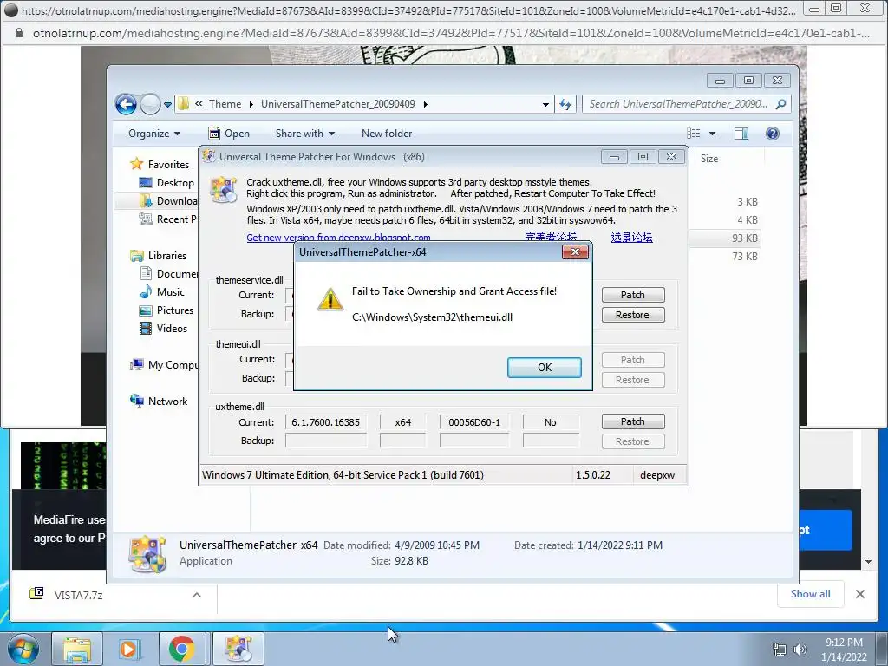888x666 pixels.
Task: Close the UniversalThemePatcher-x64 error dialog
Action: pyautogui.click(x=575, y=252)
